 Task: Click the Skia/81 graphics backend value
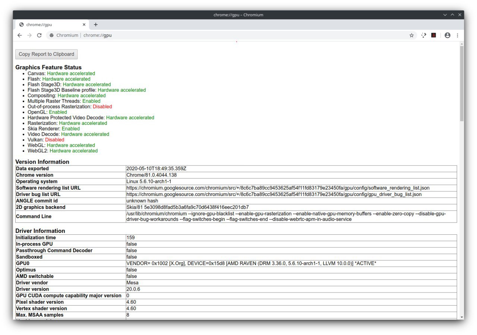tap(187, 207)
